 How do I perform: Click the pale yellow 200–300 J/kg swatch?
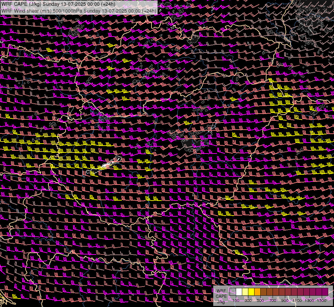(x=245, y=292)
